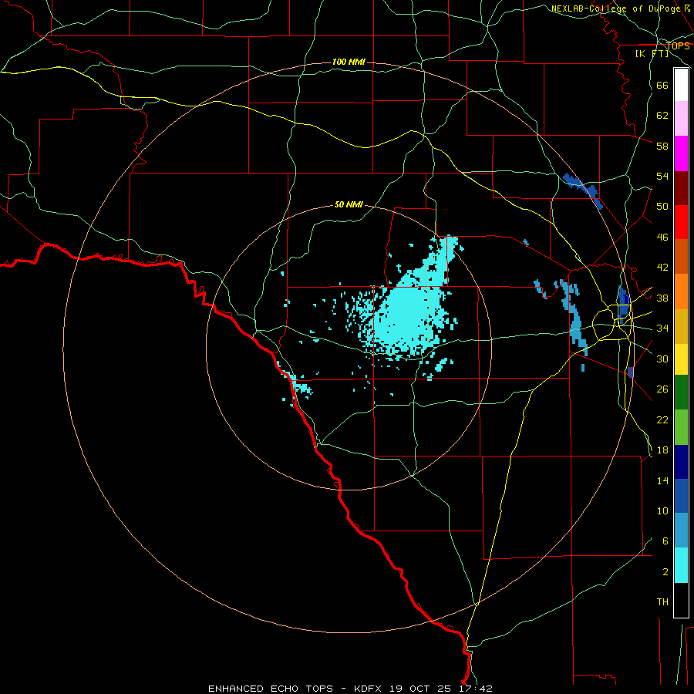Click the yellow 34 kft legend block
694x694 pixels.
[x=681, y=359]
